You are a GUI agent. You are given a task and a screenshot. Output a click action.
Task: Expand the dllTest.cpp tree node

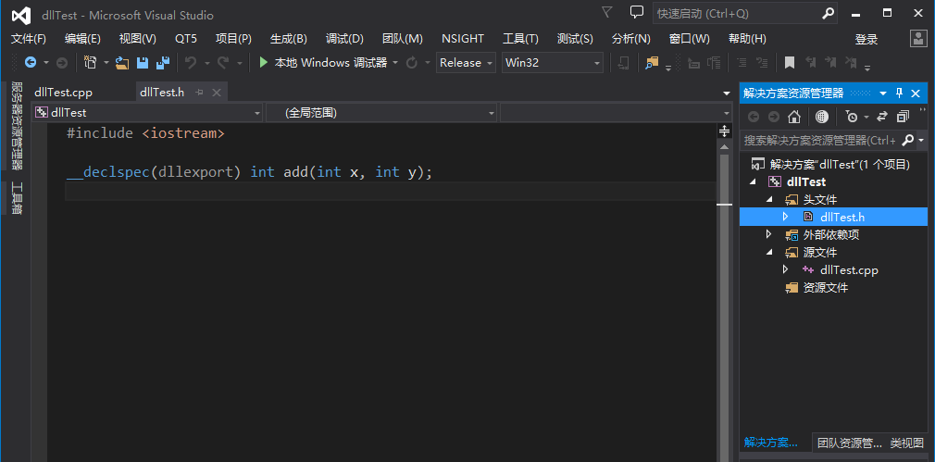pos(785,269)
